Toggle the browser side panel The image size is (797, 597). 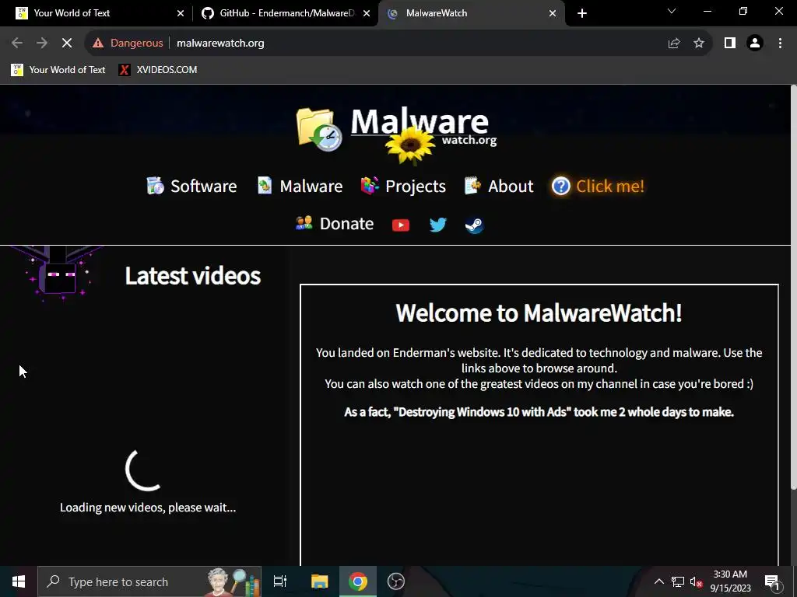[730, 44]
